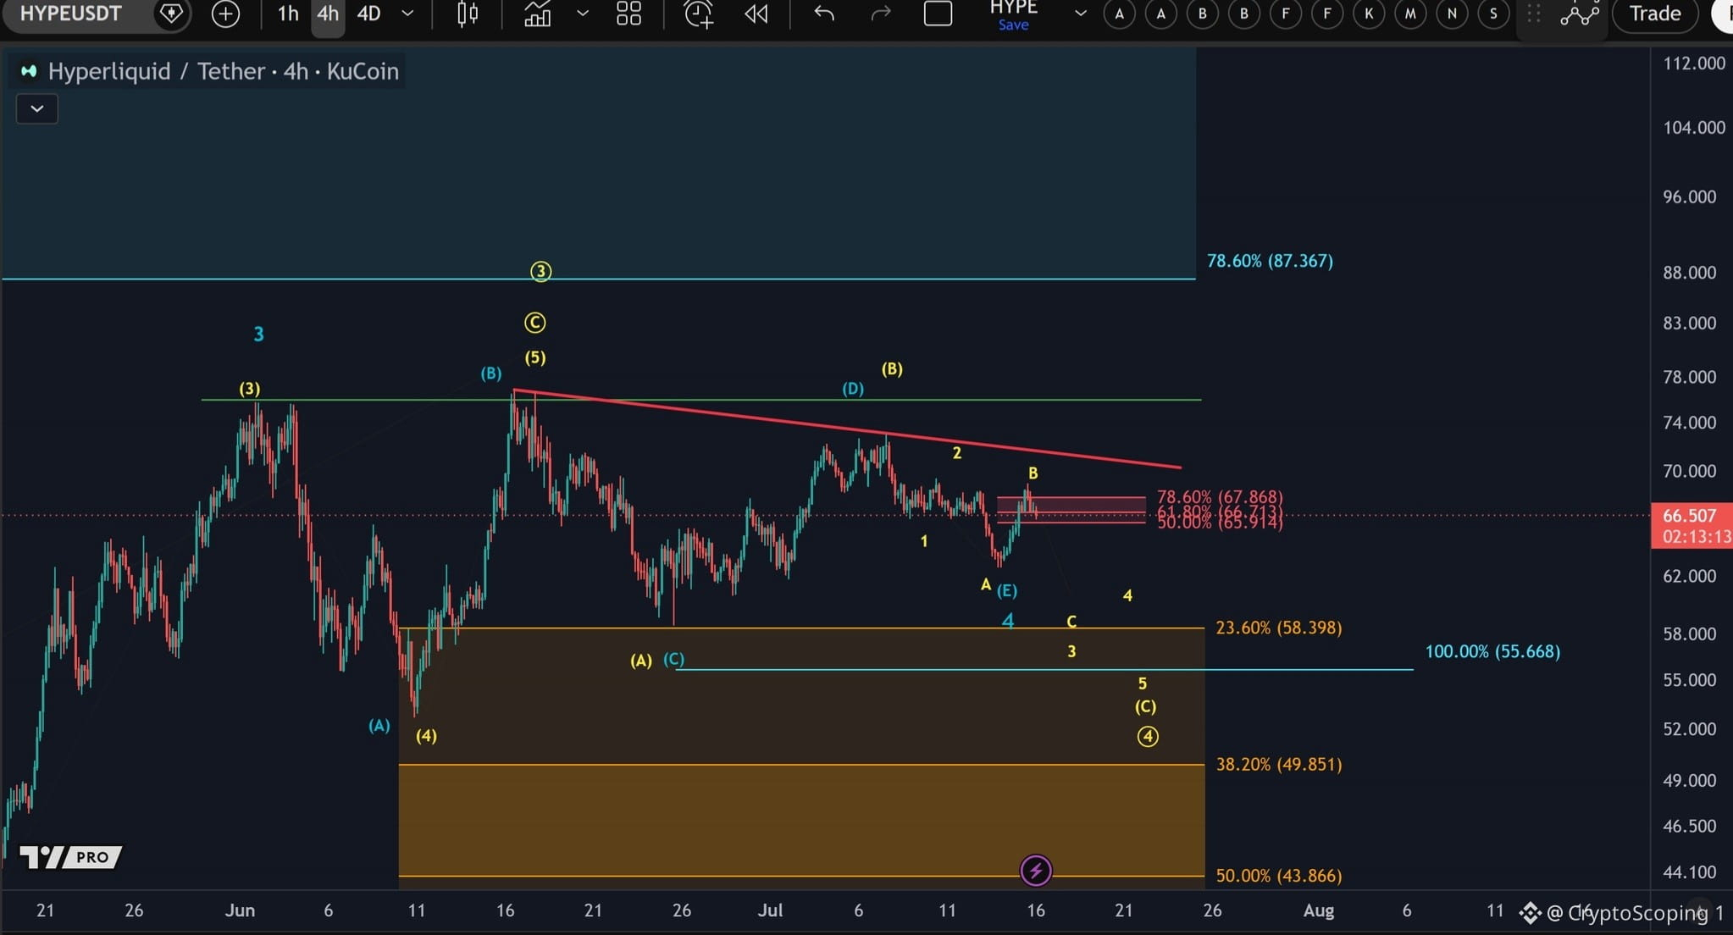This screenshot has height=935, width=1733.
Task: Open the HYPEUSDT symbol search
Action: point(70,14)
